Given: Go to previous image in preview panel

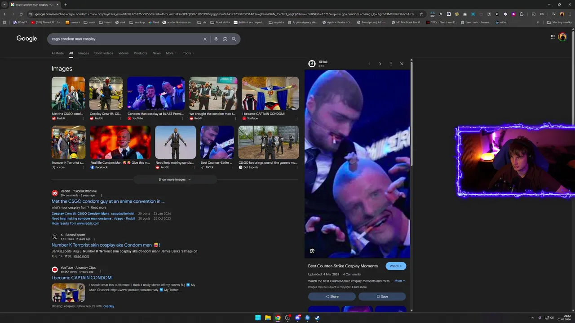Looking at the screenshot, I should click(x=369, y=64).
